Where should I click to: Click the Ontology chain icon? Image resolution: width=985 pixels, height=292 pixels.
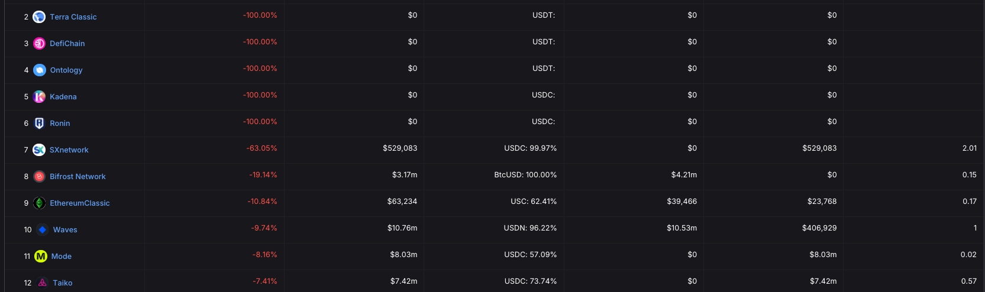click(x=40, y=70)
